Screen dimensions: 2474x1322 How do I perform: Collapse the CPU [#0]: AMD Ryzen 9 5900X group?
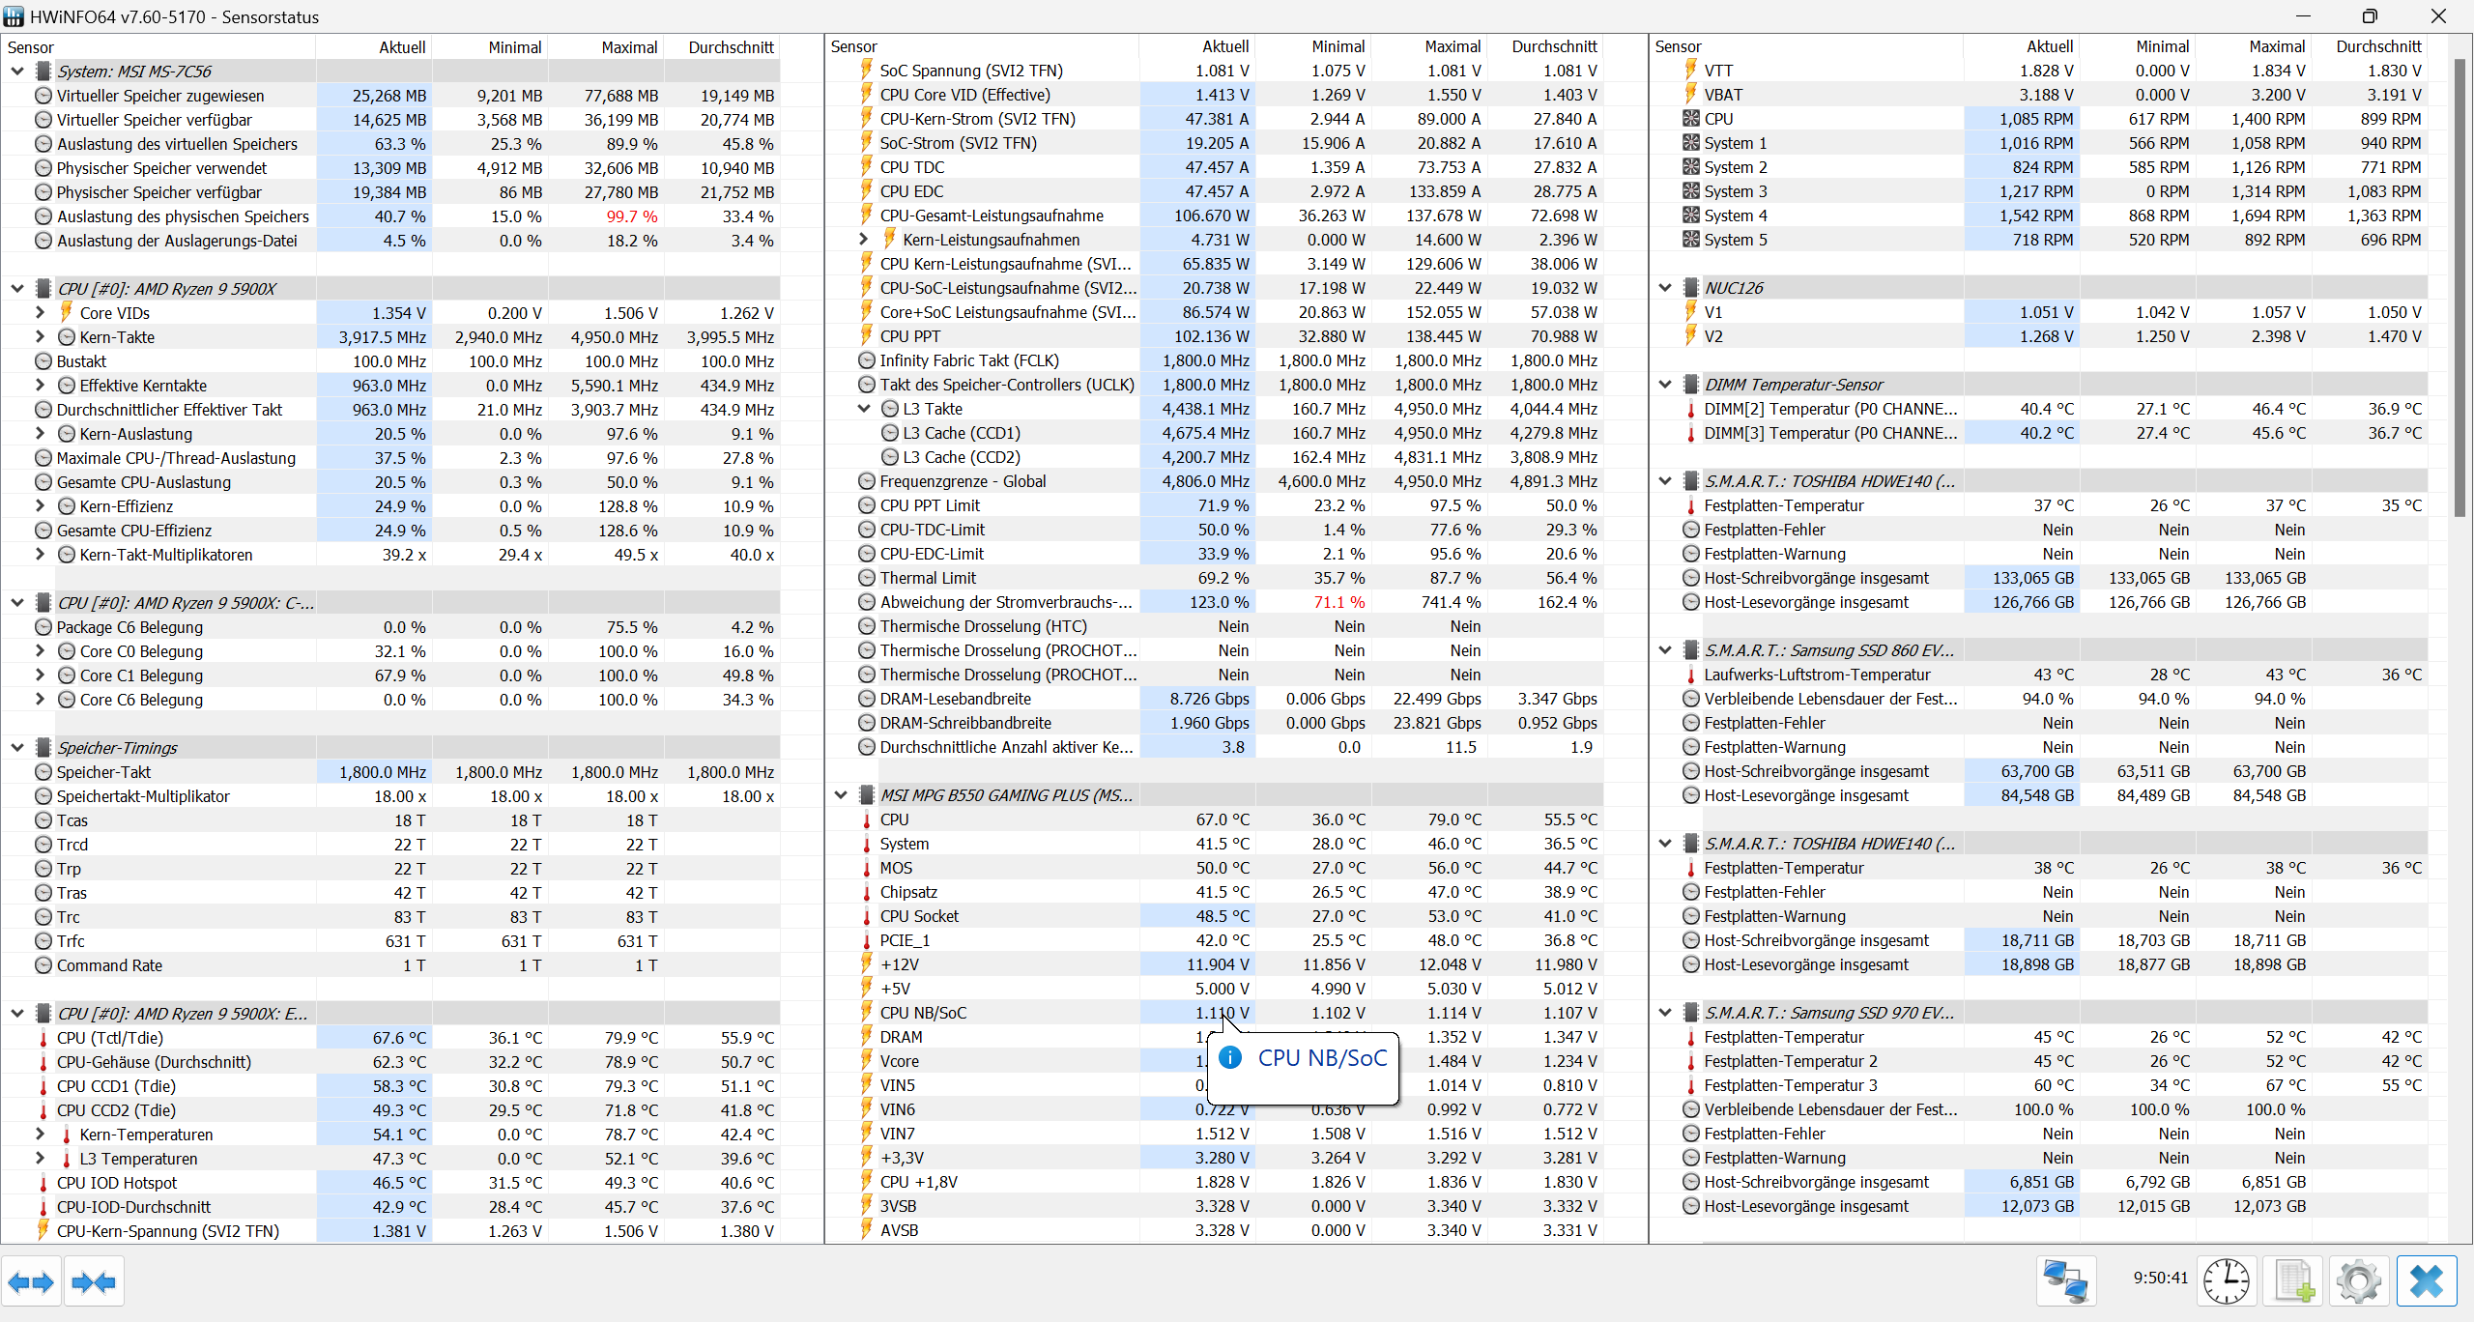(16, 288)
